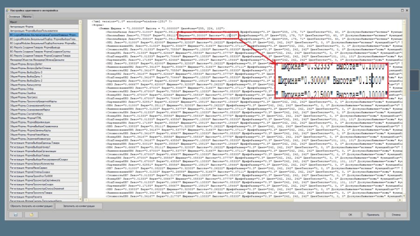Select ОбщиеФормы.Ошибка row
Viewport: 420px width, 236px height.
(x=43, y=93)
